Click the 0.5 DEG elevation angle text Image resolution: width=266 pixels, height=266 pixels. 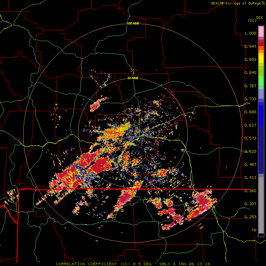[x=142, y=264]
